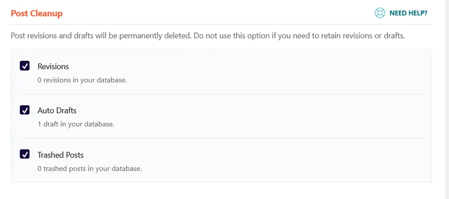Click the Trashed Posts option label
Image resolution: width=449 pixels, height=199 pixels.
point(61,155)
